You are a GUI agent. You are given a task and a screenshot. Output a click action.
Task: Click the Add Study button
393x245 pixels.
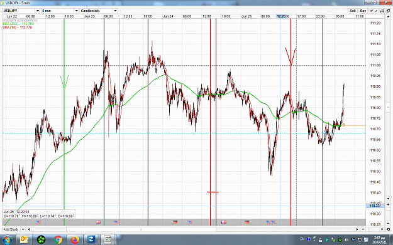point(11,229)
